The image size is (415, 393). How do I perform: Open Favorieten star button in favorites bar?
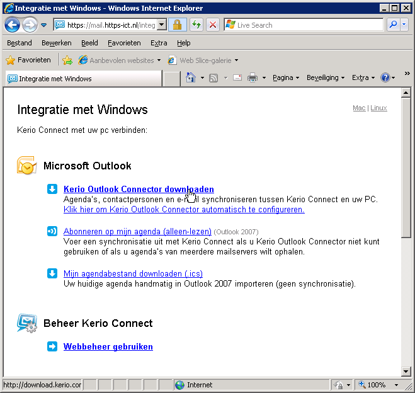28,60
